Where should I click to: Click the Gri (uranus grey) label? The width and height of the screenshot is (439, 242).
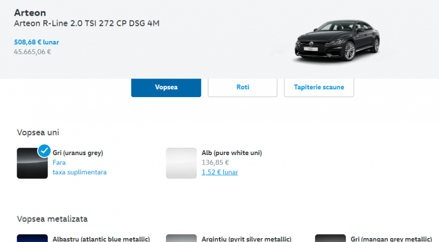(78, 153)
